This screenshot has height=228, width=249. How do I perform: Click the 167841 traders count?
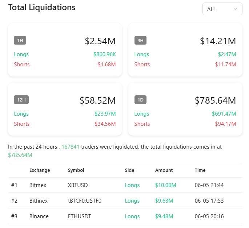[x=71, y=147]
